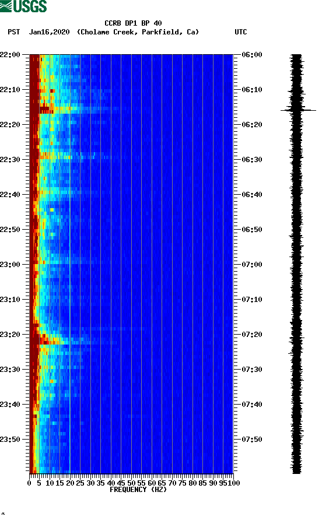Viewport: 322px width, 520px height.
Task: Click the '22:40' PST time label
Action: (10, 194)
